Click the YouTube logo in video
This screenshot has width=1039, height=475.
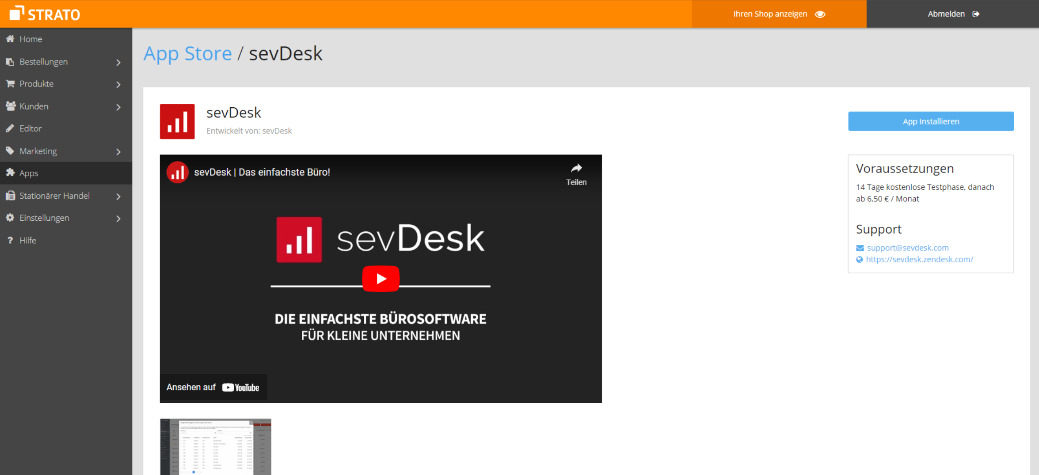pyautogui.click(x=241, y=388)
